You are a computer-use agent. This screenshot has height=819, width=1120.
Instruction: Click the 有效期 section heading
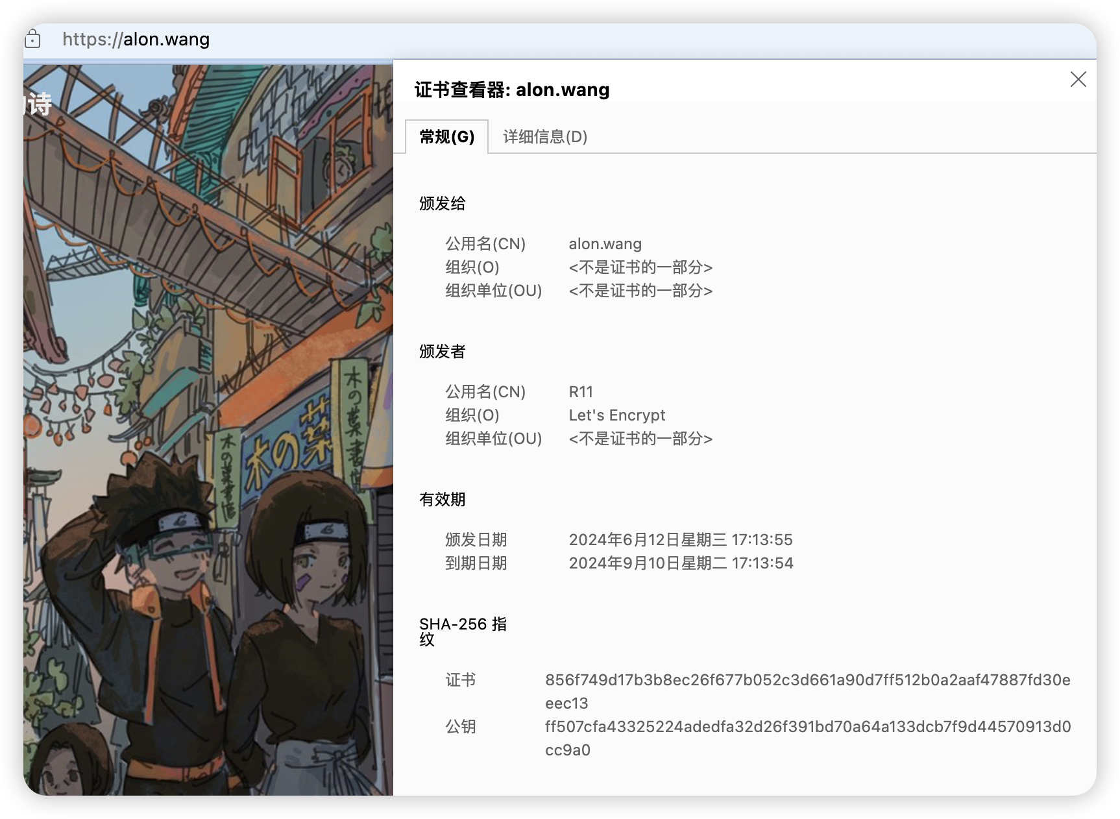442,500
